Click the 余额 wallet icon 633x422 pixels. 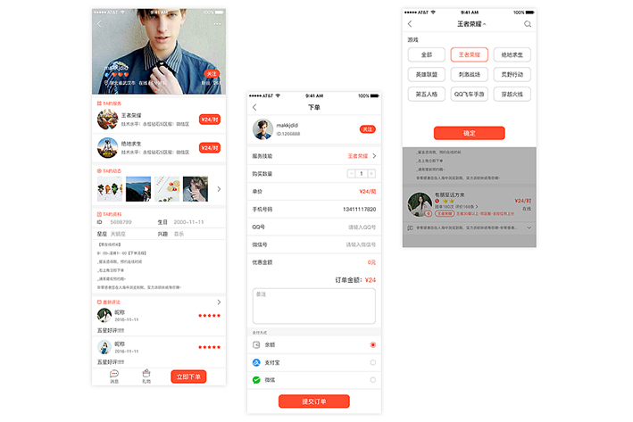pos(256,344)
